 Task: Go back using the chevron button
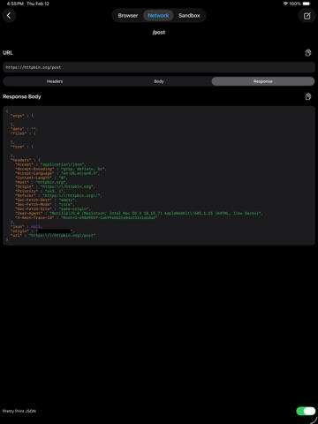click(x=9, y=16)
